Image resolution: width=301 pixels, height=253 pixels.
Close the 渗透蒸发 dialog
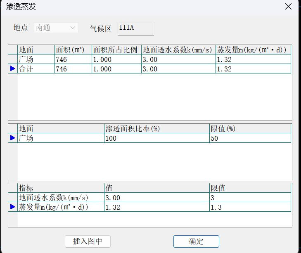click(x=289, y=6)
